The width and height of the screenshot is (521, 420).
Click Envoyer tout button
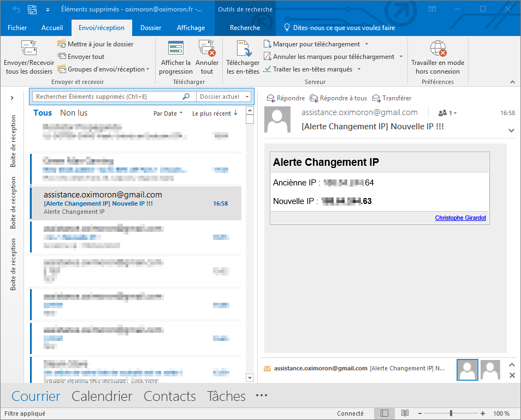81,57
